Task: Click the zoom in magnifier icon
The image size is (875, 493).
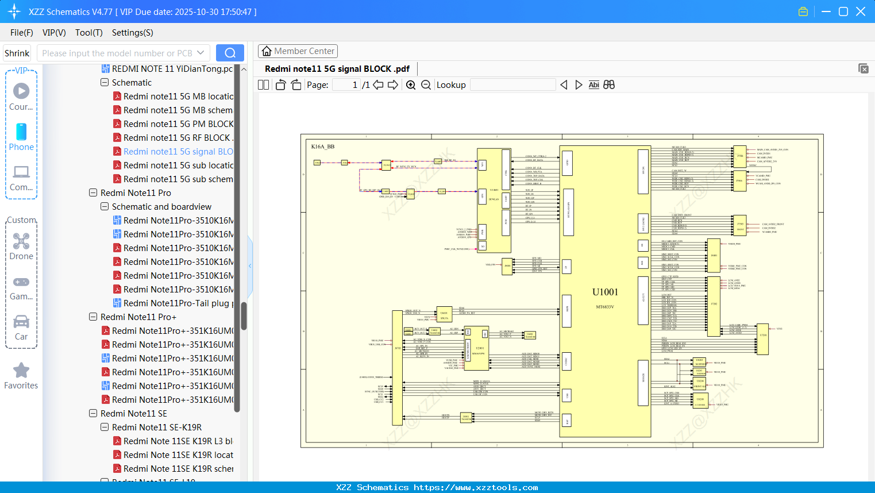Action: click(411, 85)
